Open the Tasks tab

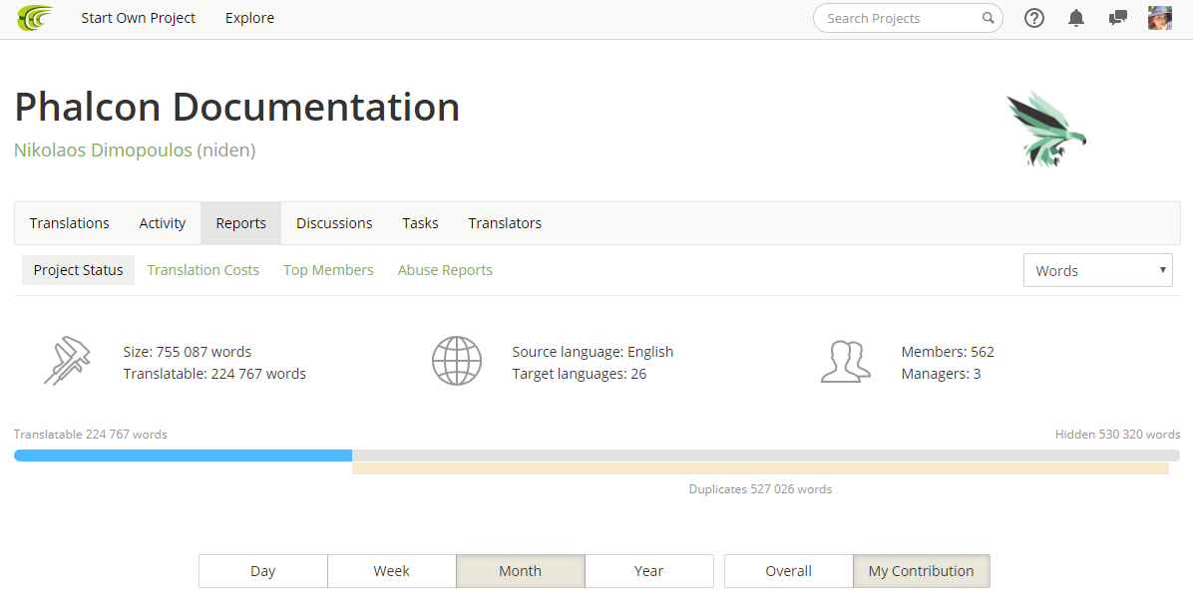coord(420,223)
